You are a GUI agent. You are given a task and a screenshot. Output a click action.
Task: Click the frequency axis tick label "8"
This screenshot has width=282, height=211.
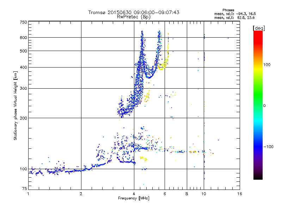click(187, 194)
